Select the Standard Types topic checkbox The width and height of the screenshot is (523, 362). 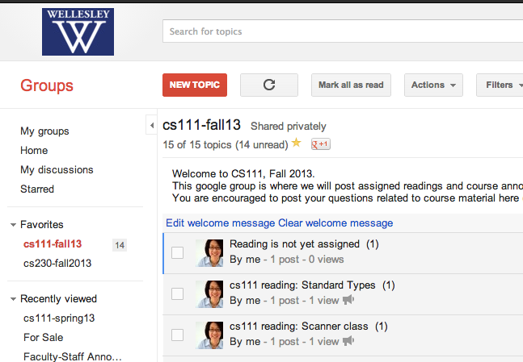click(177, 293)
